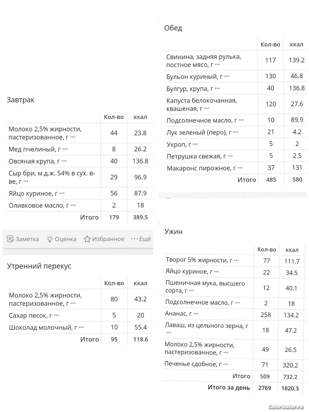Expand options for Булгур, крупа
The image size is (309, 412).
tap(217, 89)
